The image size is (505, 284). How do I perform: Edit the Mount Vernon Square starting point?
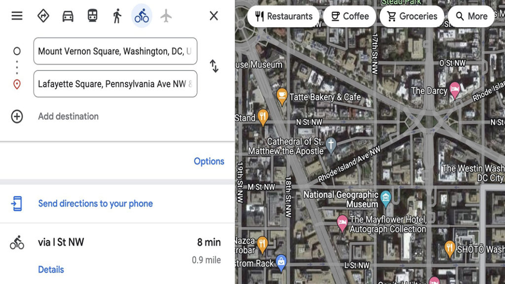pyautogui.click(x=115, y=51)
